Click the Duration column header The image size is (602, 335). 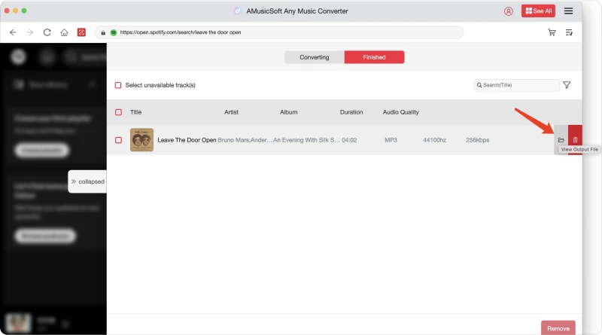(x=351, y=112)
